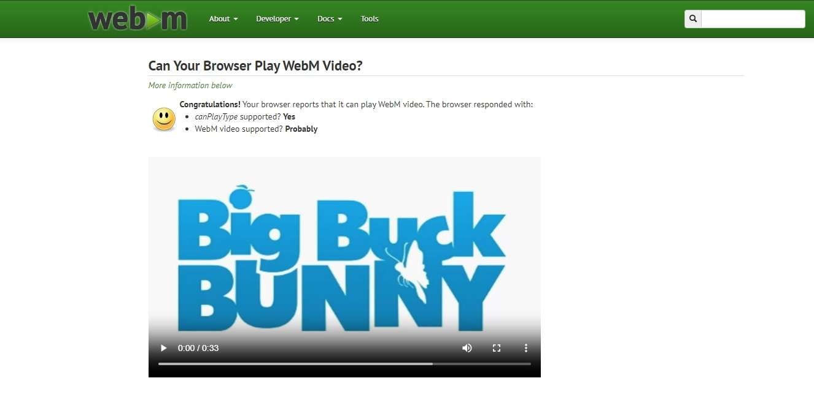The width and height of the screenshot is (814, 397).
Task: Click the smiley face icon
Action: point(164,119)
